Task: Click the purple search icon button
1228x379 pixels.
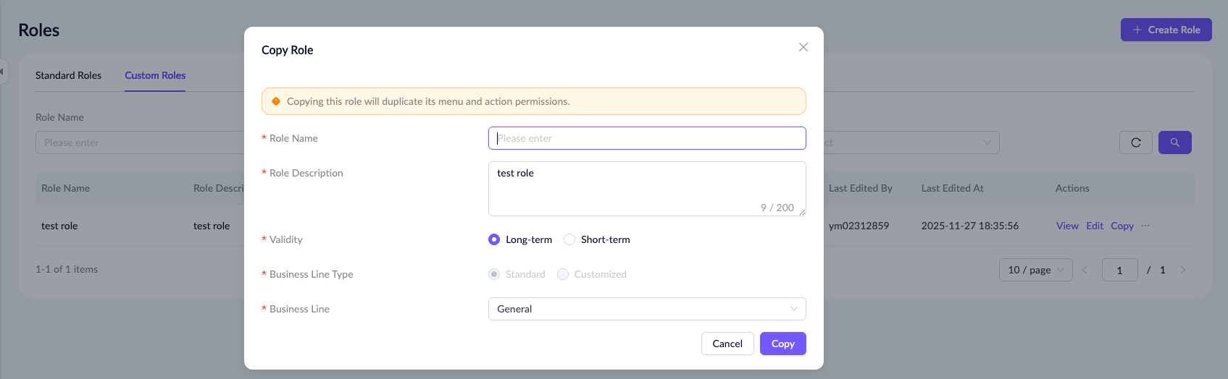Action: (1174, 142)
